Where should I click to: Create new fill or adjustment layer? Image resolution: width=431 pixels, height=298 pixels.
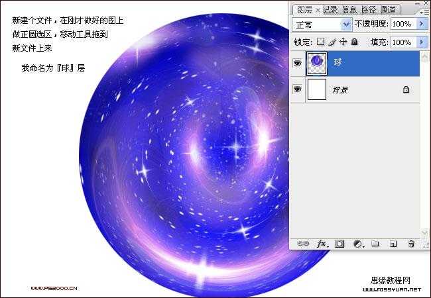click(358, 244)
